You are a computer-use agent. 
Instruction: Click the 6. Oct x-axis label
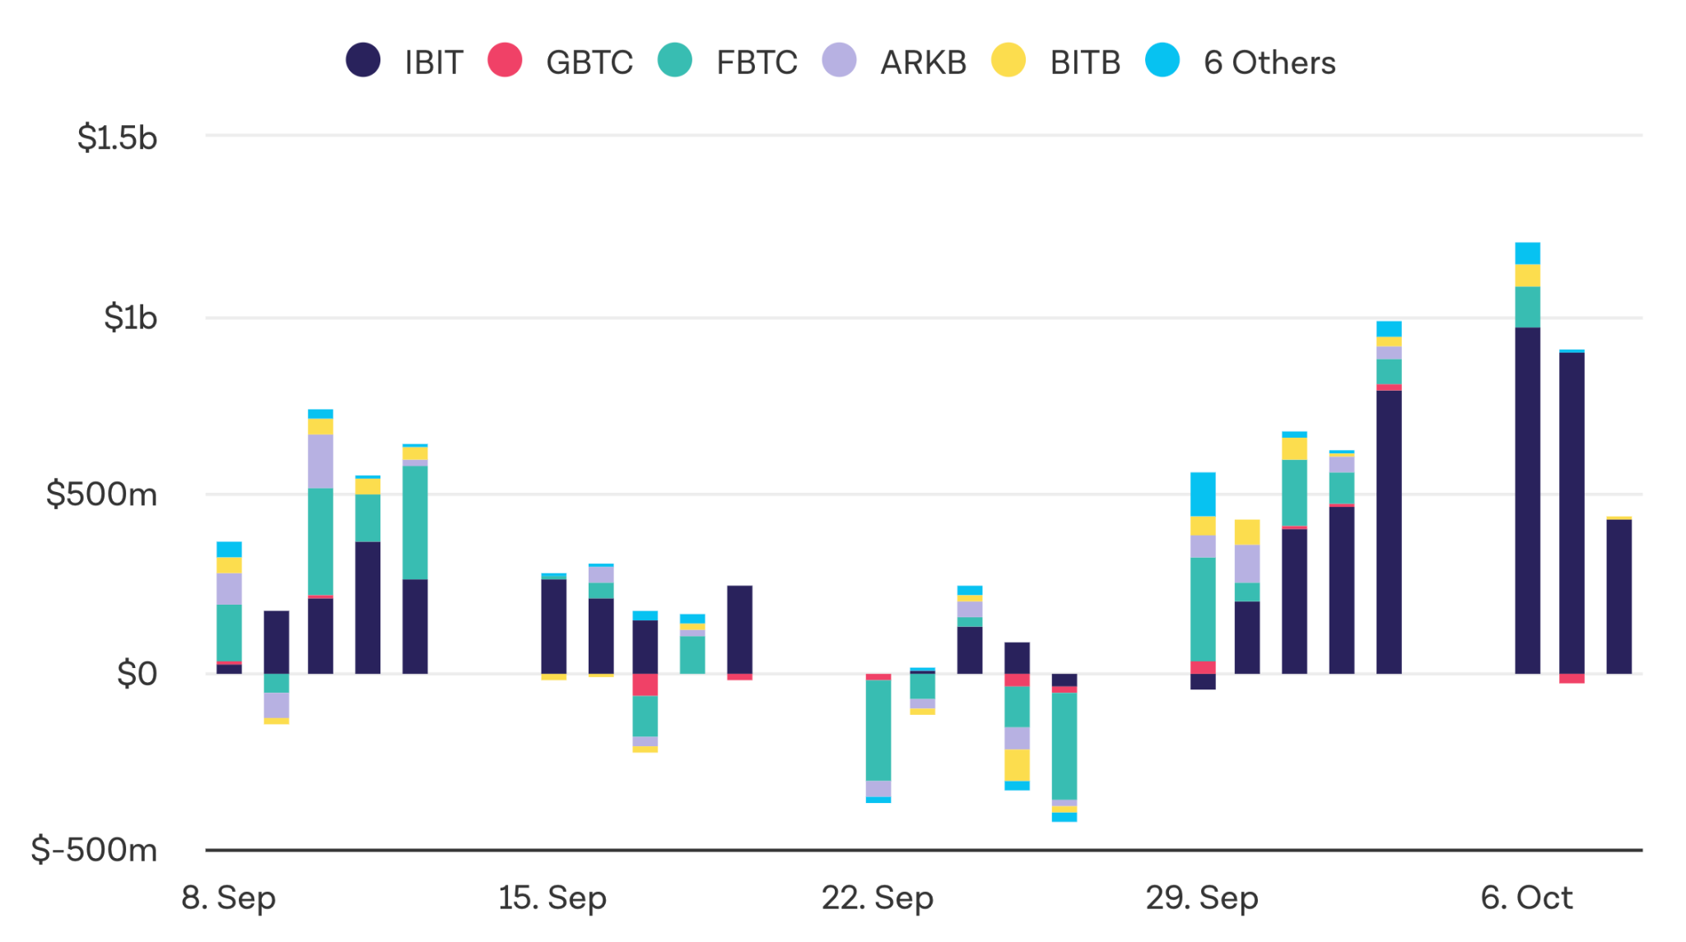click(1526, 898)
